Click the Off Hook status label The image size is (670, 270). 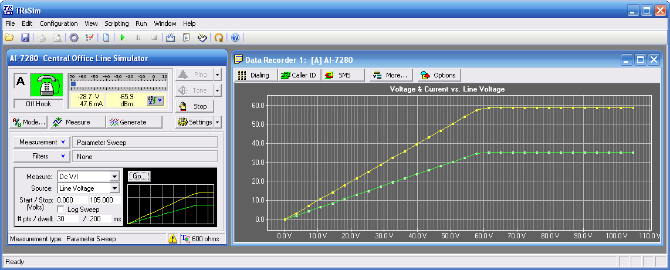[x=39, y=104]
